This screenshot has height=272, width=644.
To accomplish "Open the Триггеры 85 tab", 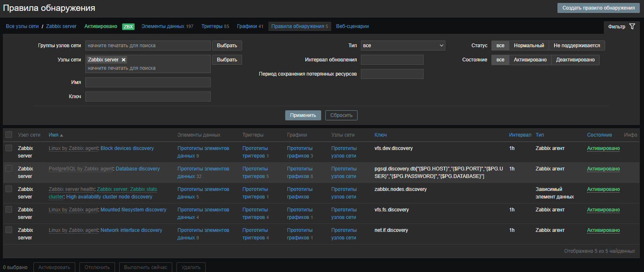I will [x=215, y=26].
